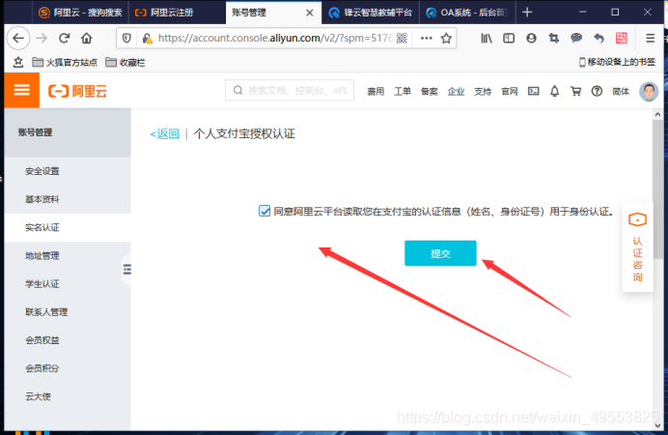Open the Firefox hamburger menu
668x435 pixels.
[650, 39]
